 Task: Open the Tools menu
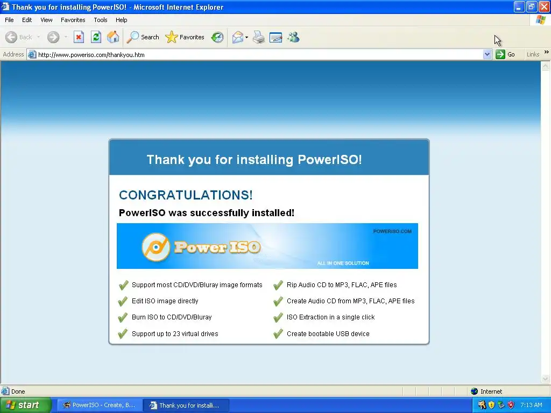(x=101, y=20)
